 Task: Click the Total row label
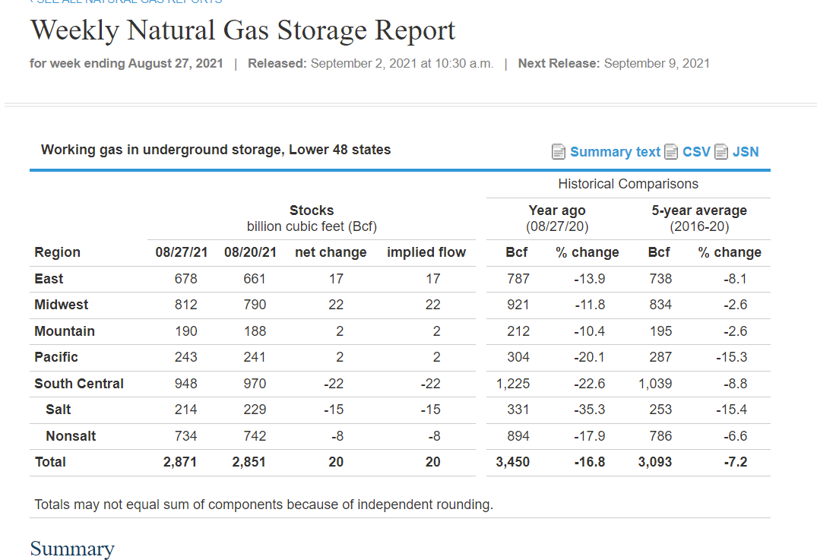(50, 462)
